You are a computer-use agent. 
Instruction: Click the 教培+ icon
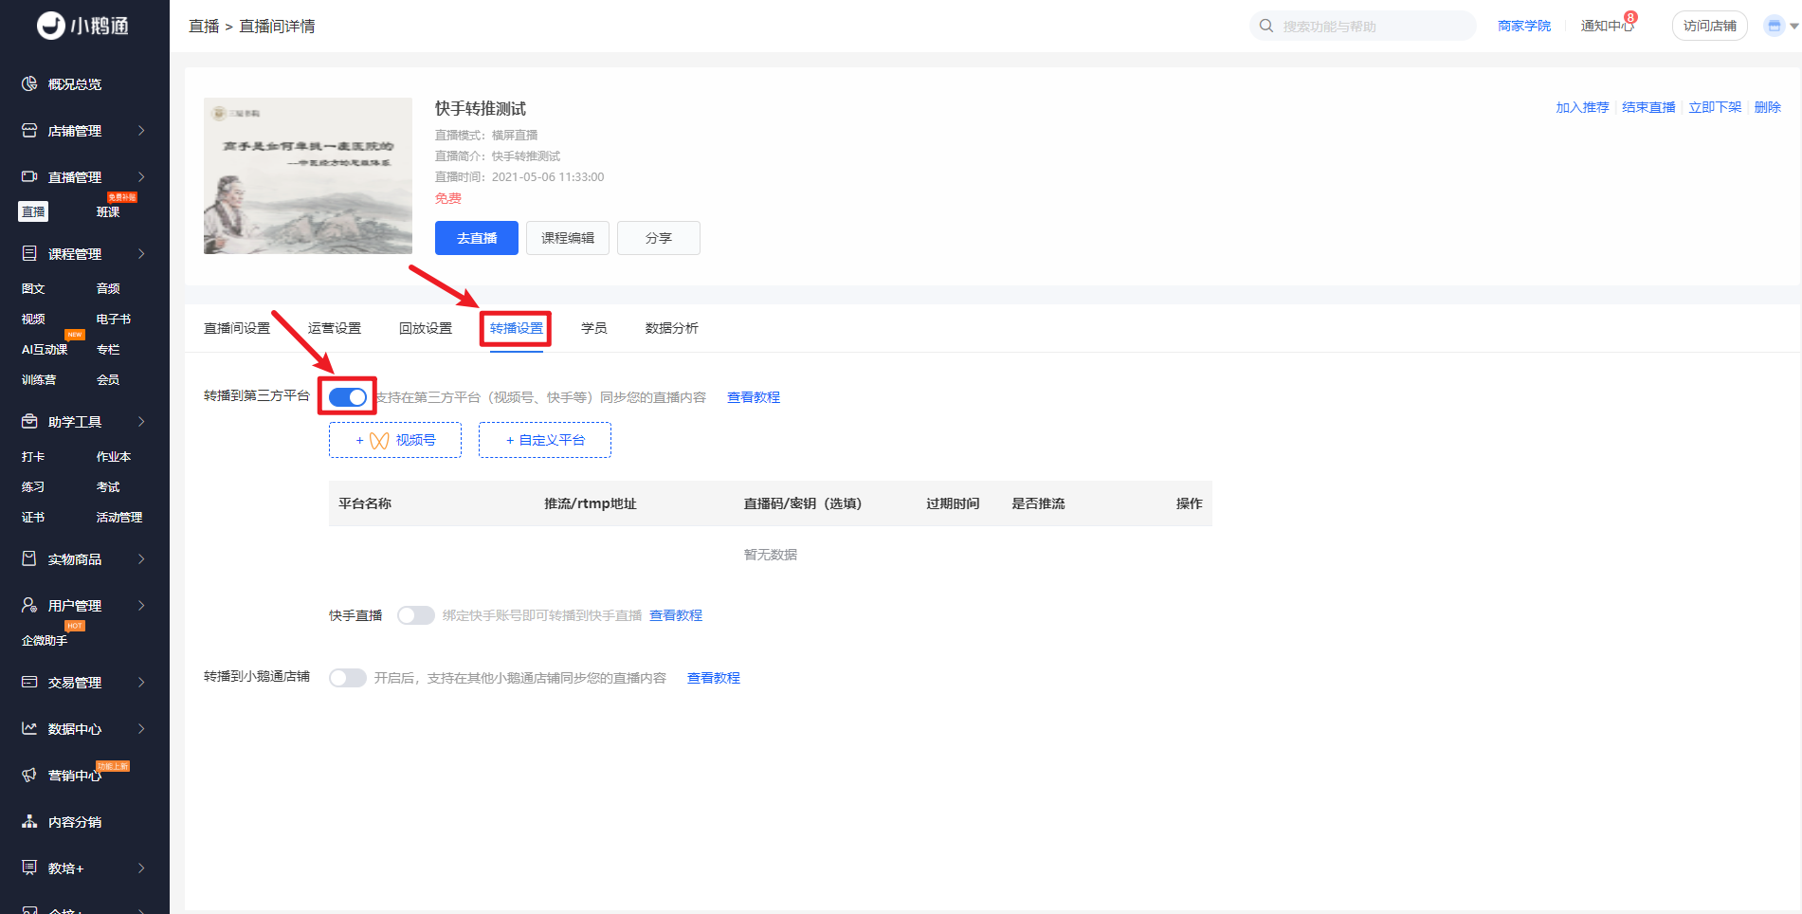[x=29, y=868]
